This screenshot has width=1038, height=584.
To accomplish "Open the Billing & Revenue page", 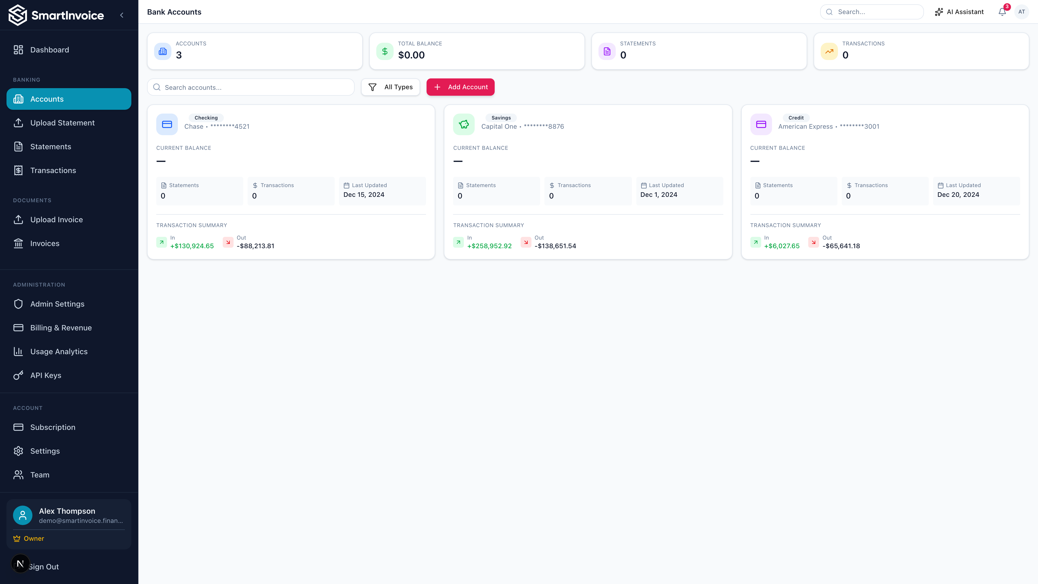I will [x=61, y=328].
